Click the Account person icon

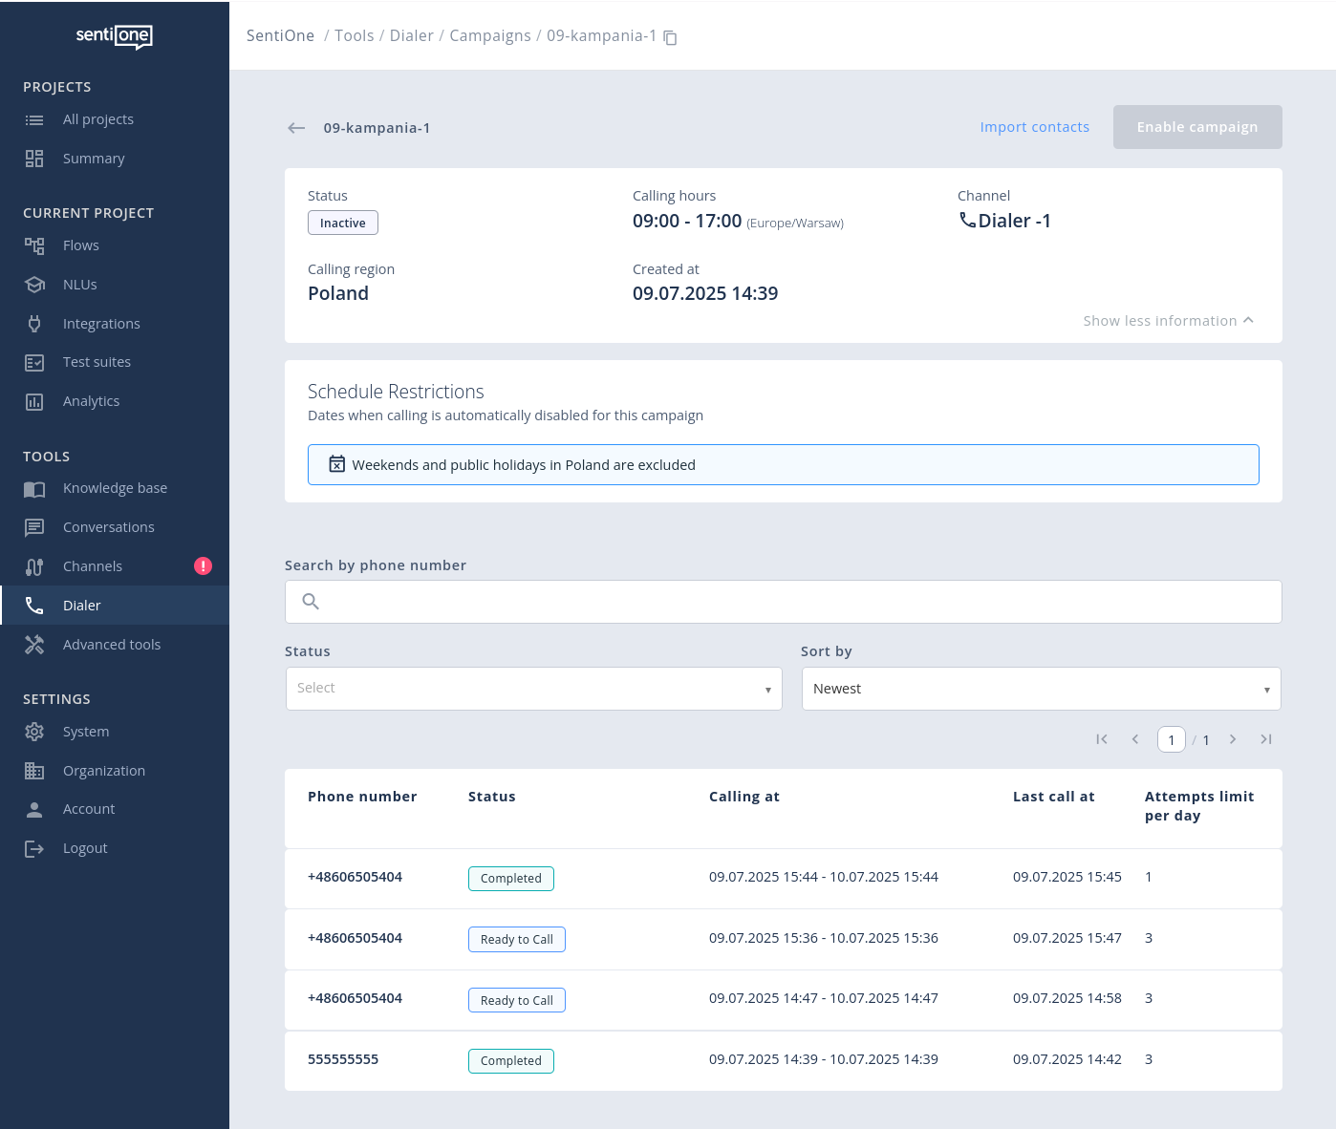(34, 810)
